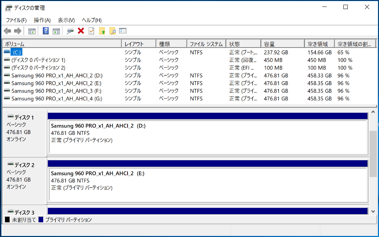Click the black 未割り当て legend swatch
Image resolution: width=379 pixels, height=237 pixels.
click(x=7, y=220)
